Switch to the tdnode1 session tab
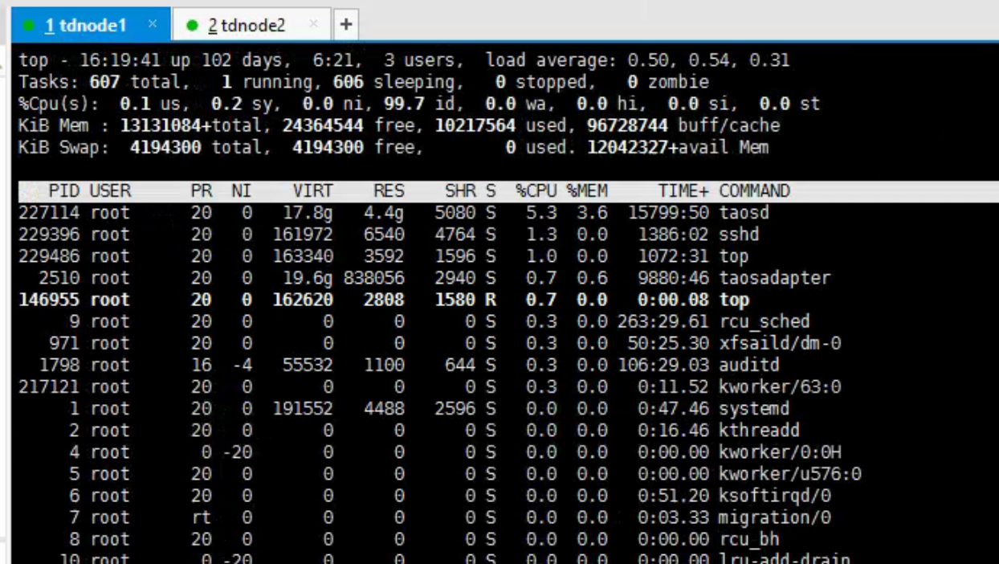 [x=91, y=25]
